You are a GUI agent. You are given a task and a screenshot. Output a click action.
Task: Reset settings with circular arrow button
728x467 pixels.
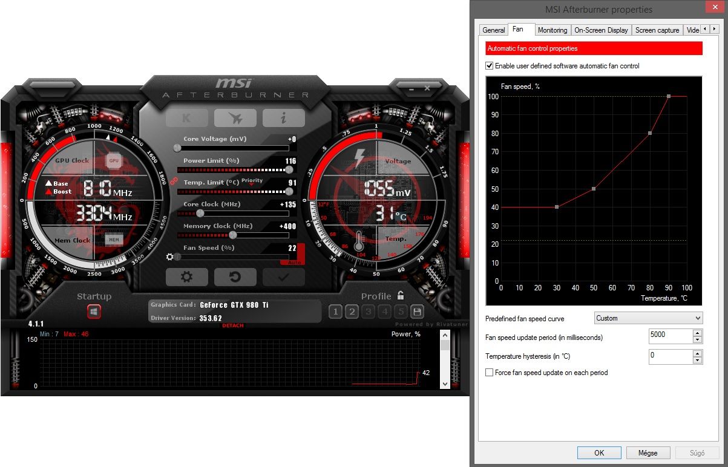(235, 277)
